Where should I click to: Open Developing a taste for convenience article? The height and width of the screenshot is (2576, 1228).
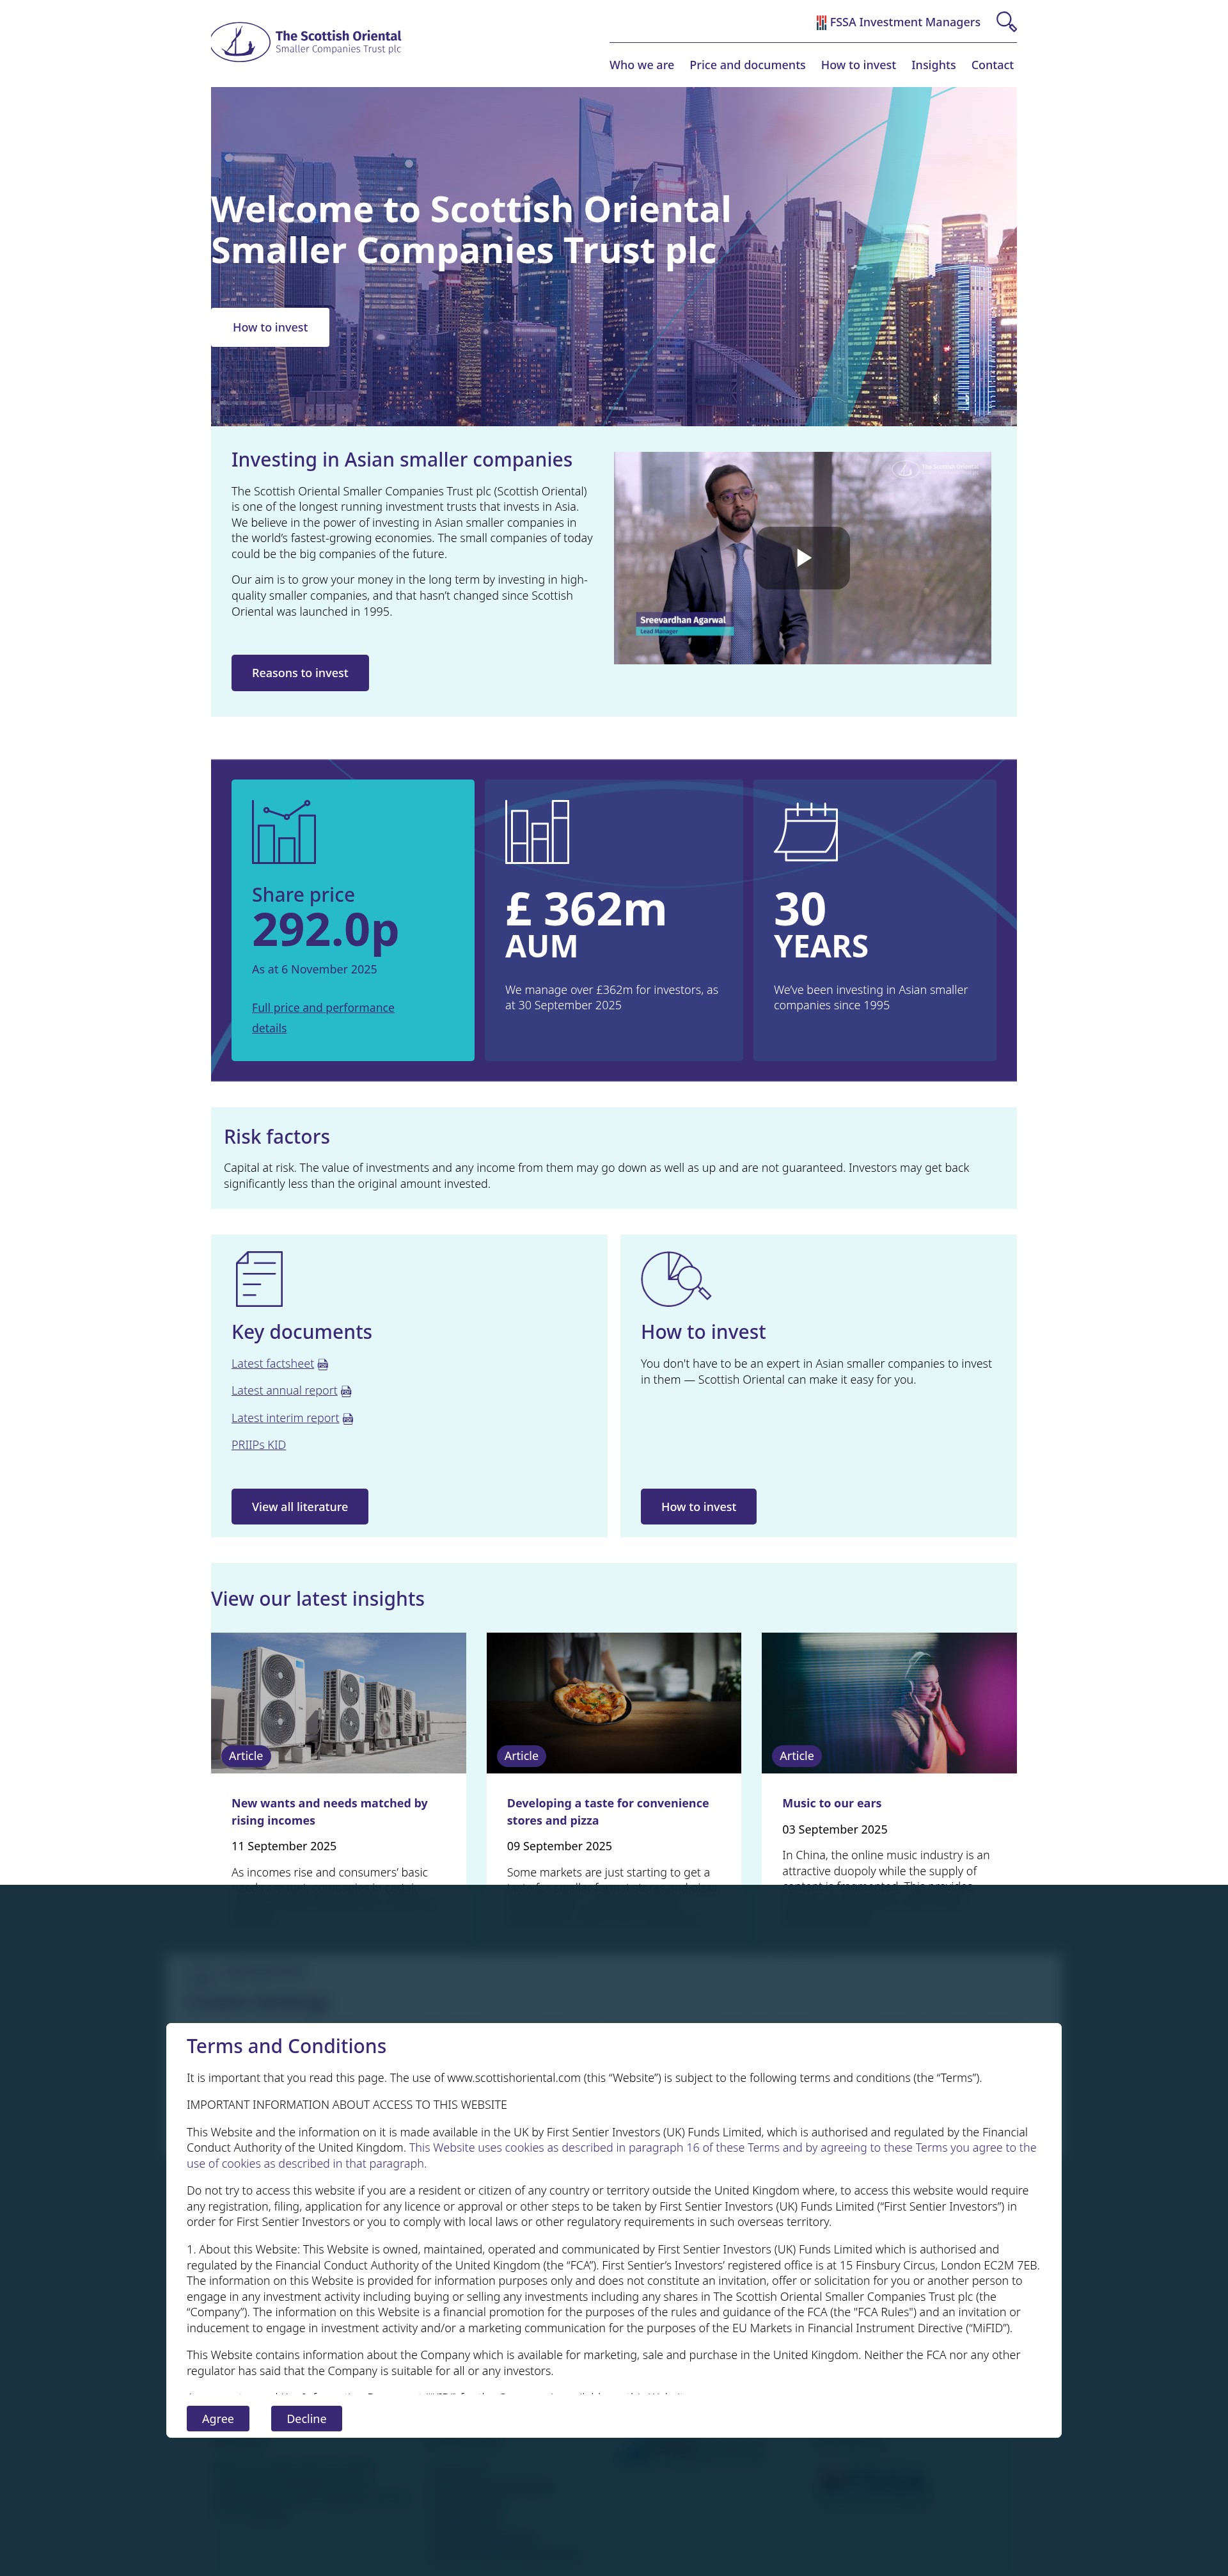[x=608, y=1812]
